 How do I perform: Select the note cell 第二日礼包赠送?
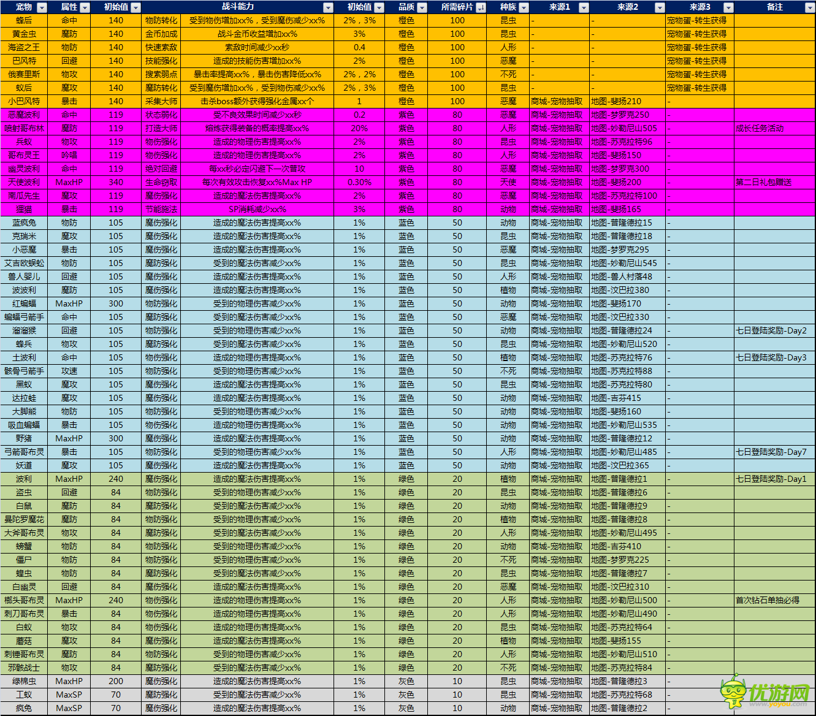tap(775, 182)
